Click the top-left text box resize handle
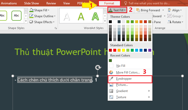 13,76
